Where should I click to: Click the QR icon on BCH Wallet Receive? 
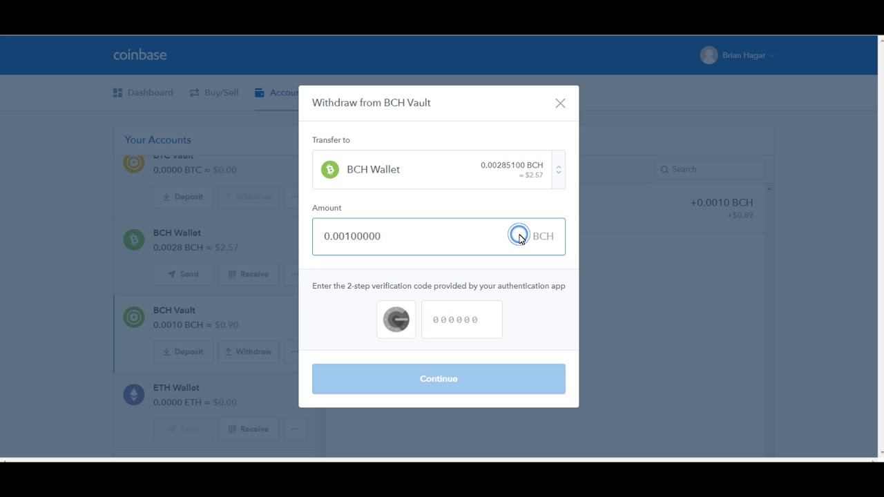pos(232,274)
